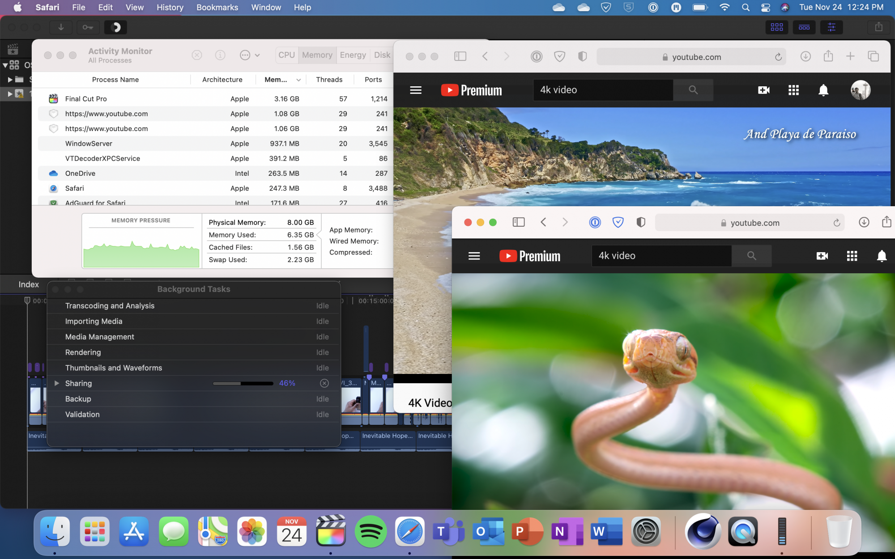Click the System Preferences icon in dock
The image size is (895, 559).
(646, 531)
